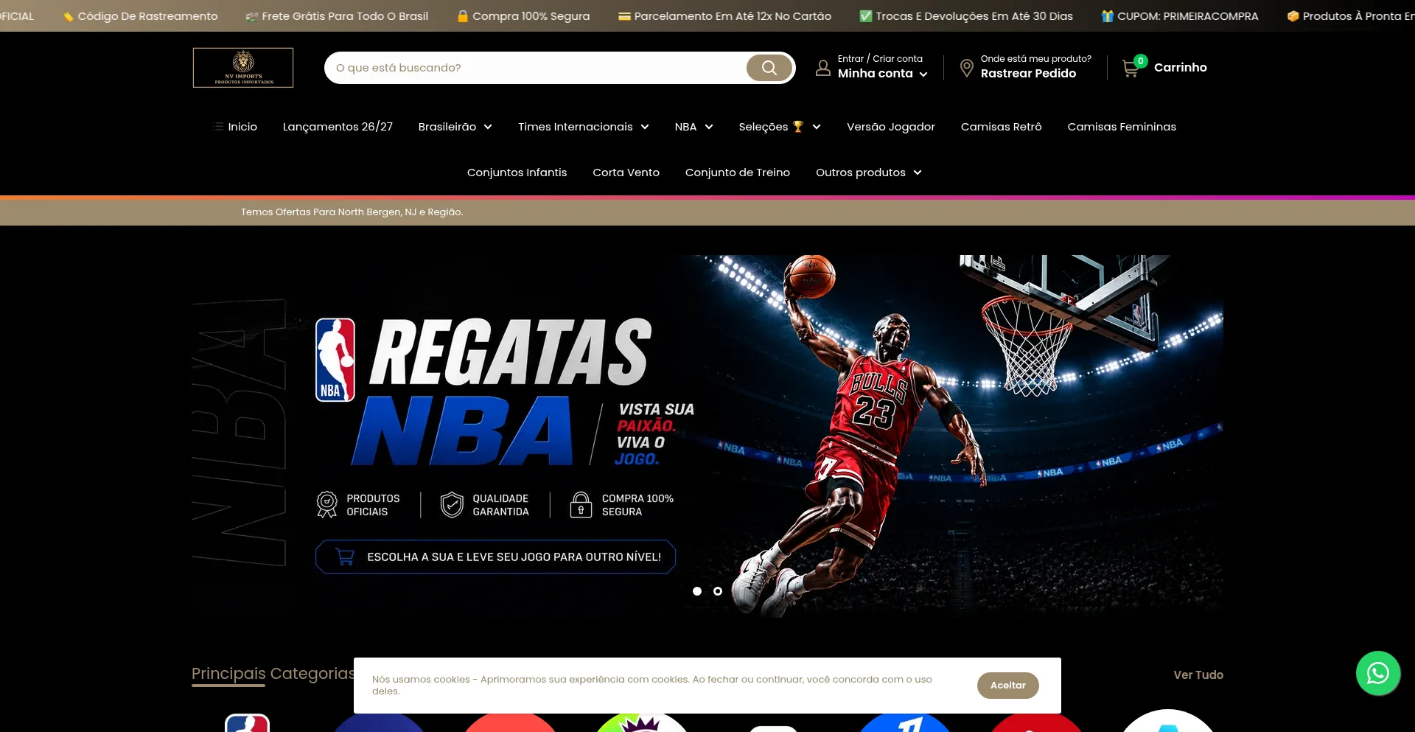
Task: Click Frete Grátis Para Todo O Brasil text
Action: pos(345,16)
